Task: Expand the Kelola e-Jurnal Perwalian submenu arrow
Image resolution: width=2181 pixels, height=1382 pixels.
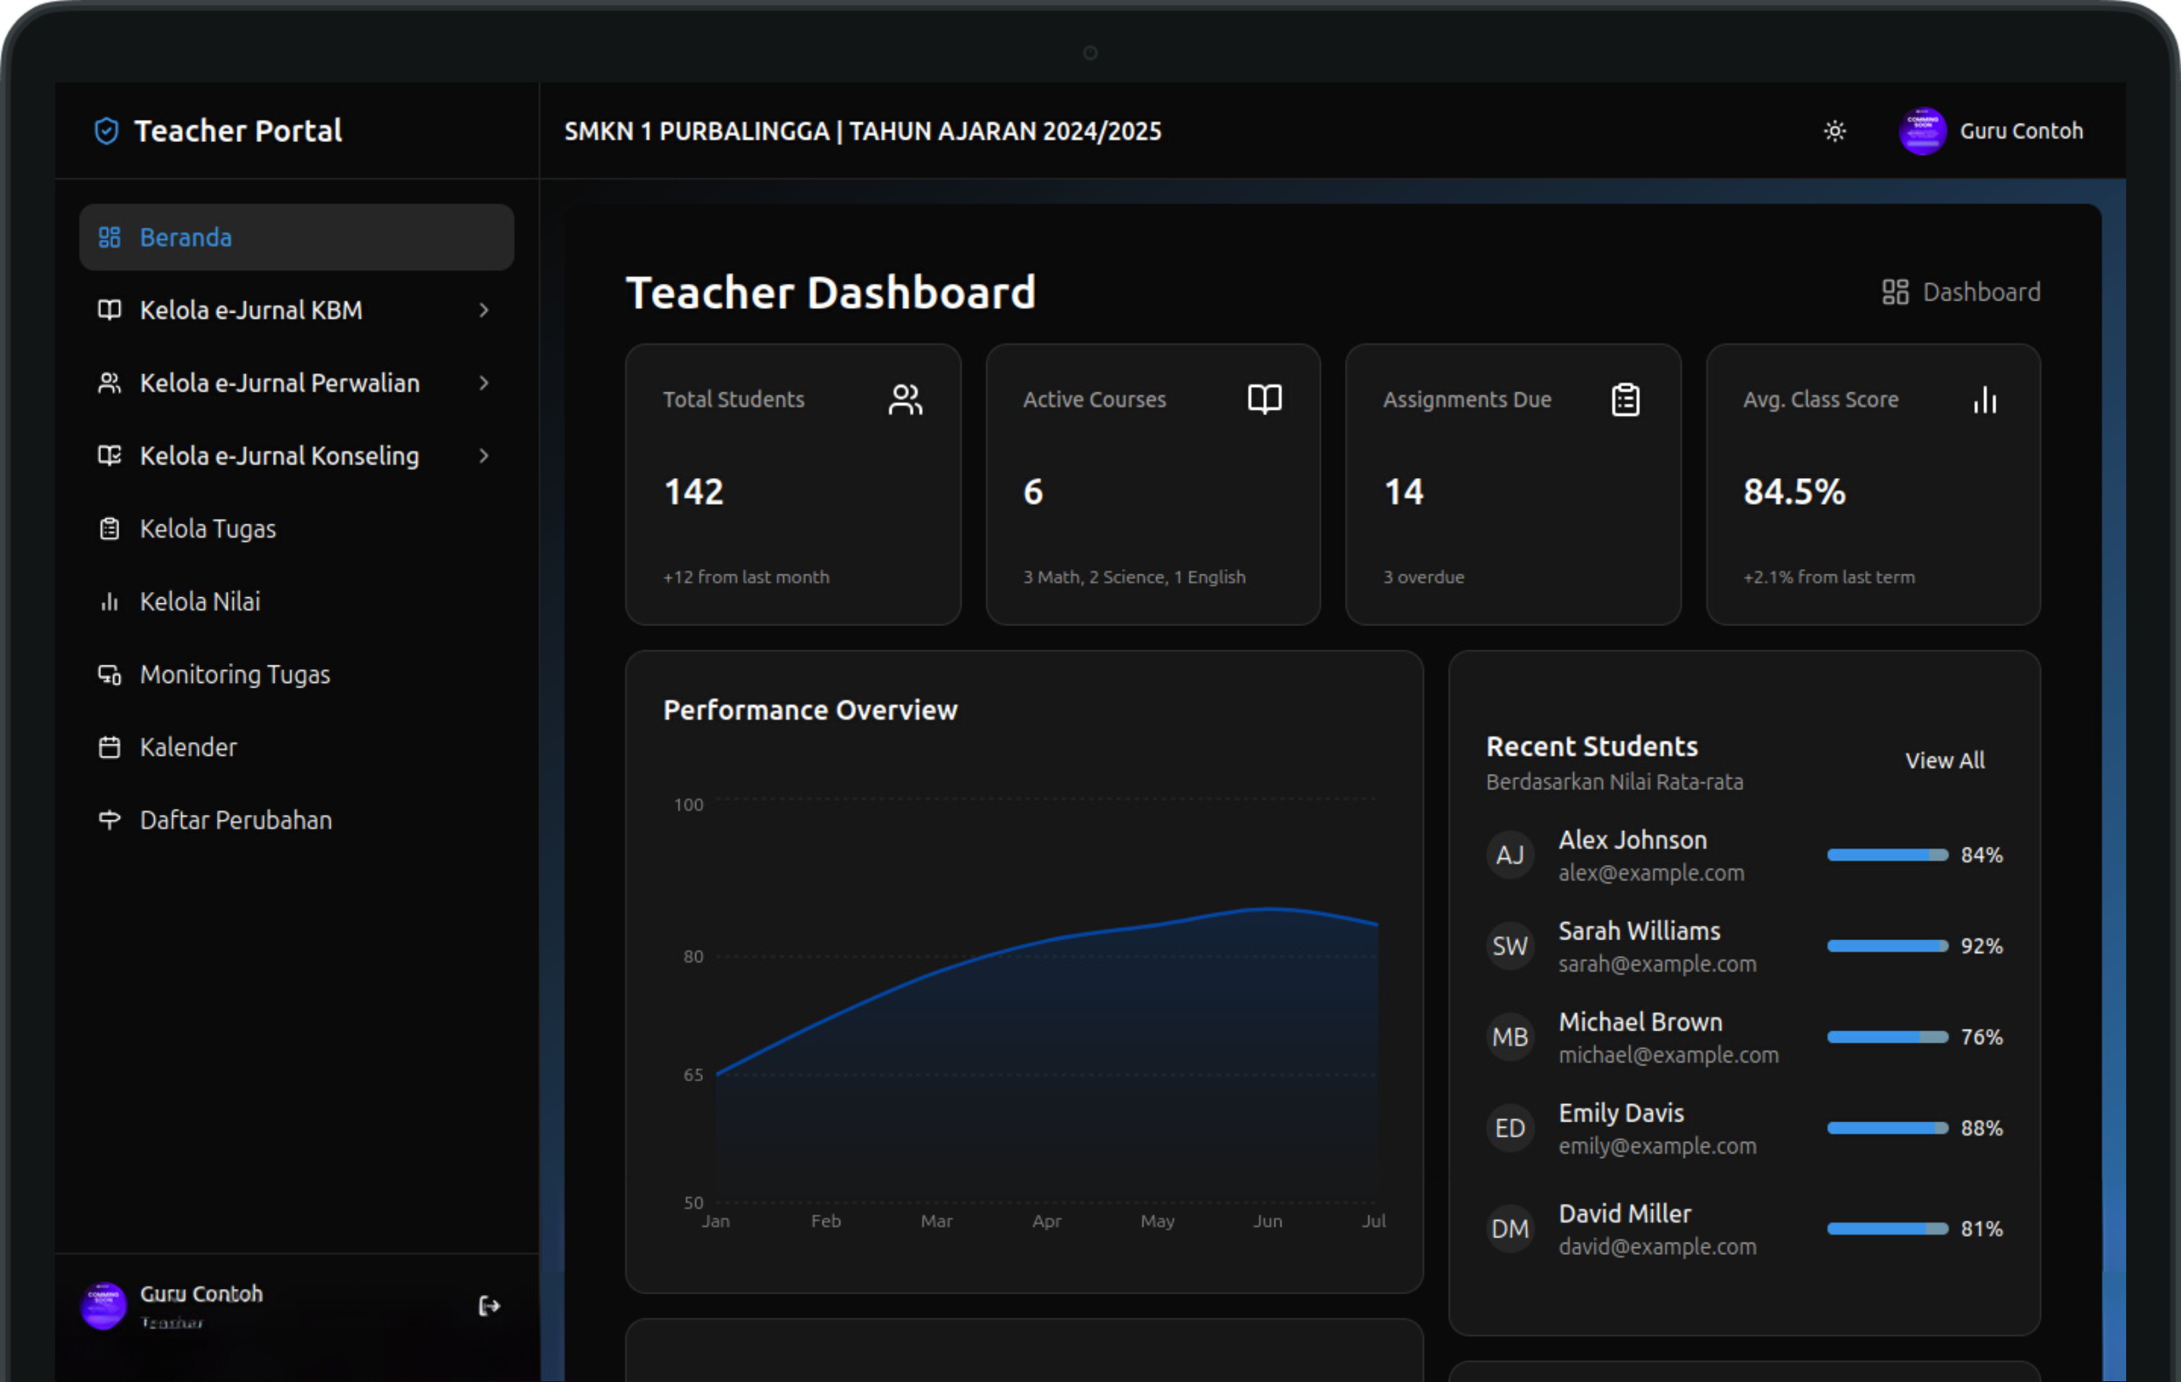Action: 483,383
